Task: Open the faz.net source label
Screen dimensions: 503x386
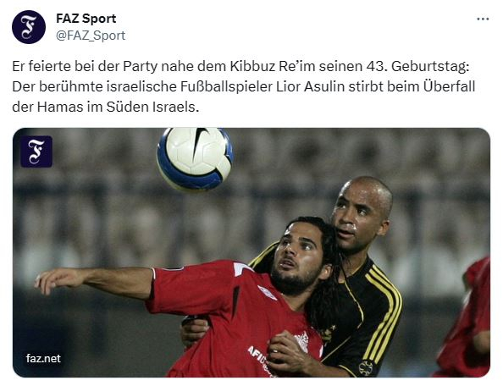Action: (43, 358)
